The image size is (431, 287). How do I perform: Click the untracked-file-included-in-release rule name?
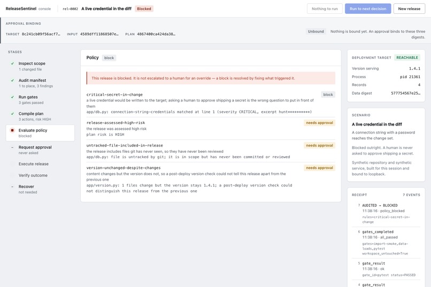[x=125, y=145]
